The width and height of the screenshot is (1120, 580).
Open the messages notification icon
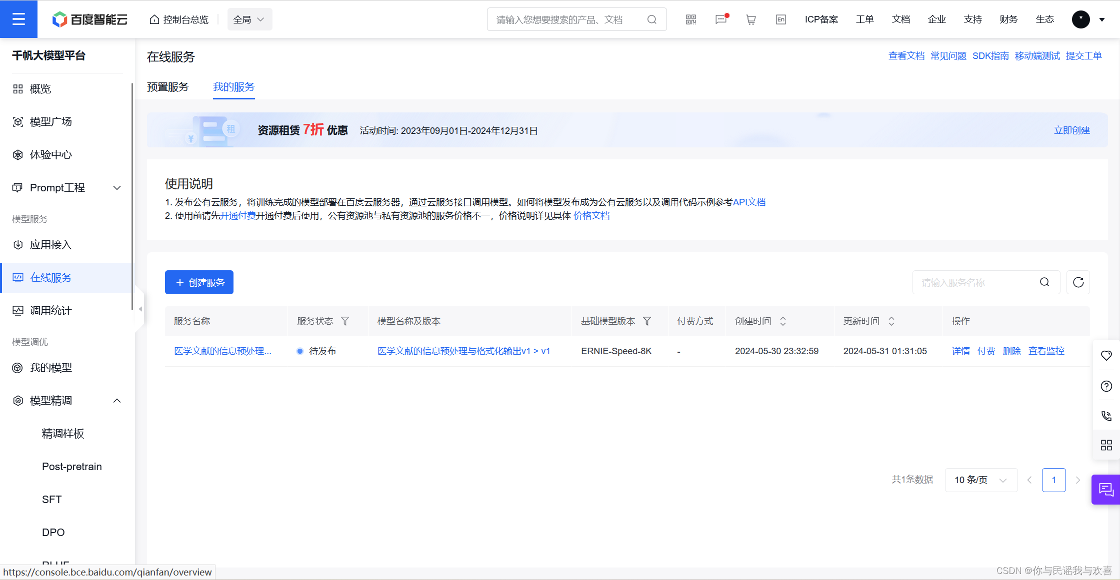720,19
